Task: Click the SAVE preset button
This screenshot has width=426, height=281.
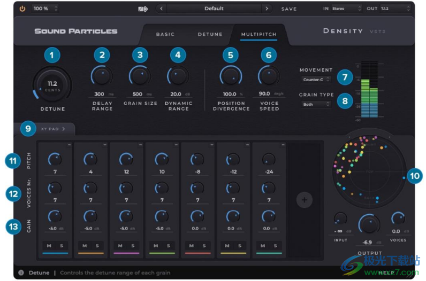Action: 289,9
